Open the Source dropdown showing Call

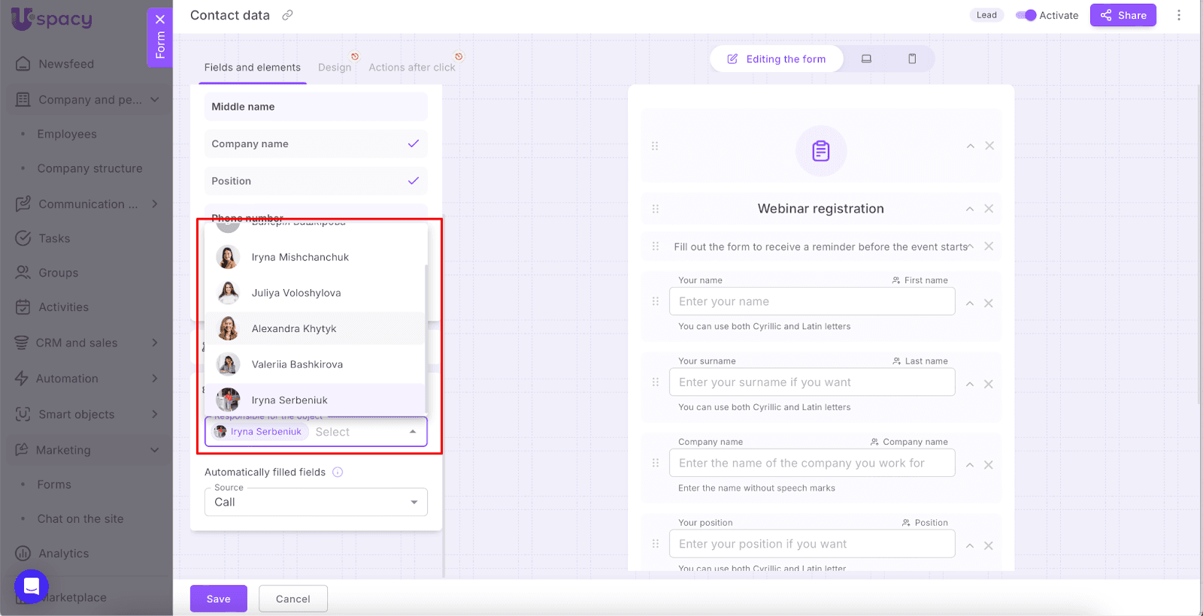point(316,503)
